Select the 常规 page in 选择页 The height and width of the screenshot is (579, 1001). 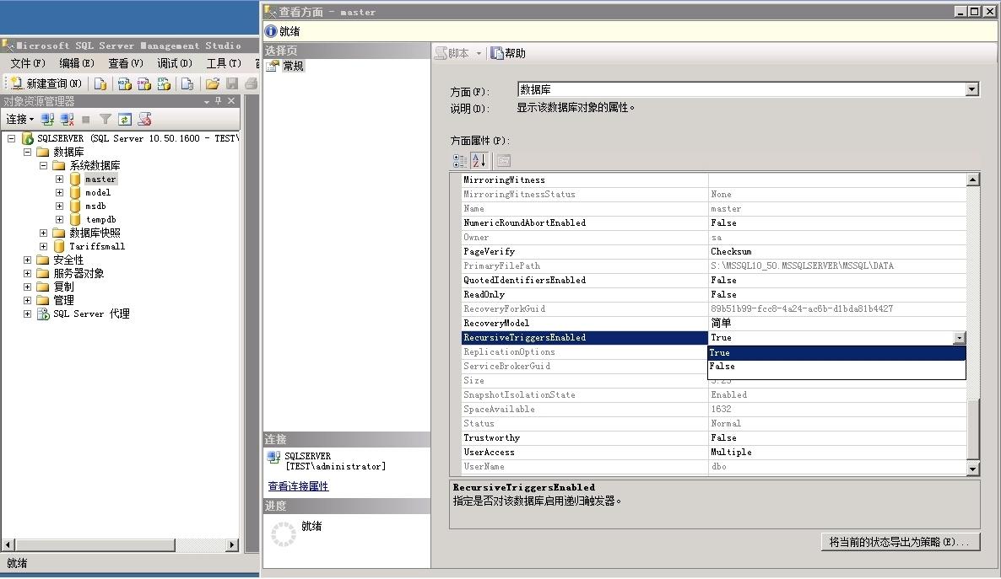[x=293, y=66]
